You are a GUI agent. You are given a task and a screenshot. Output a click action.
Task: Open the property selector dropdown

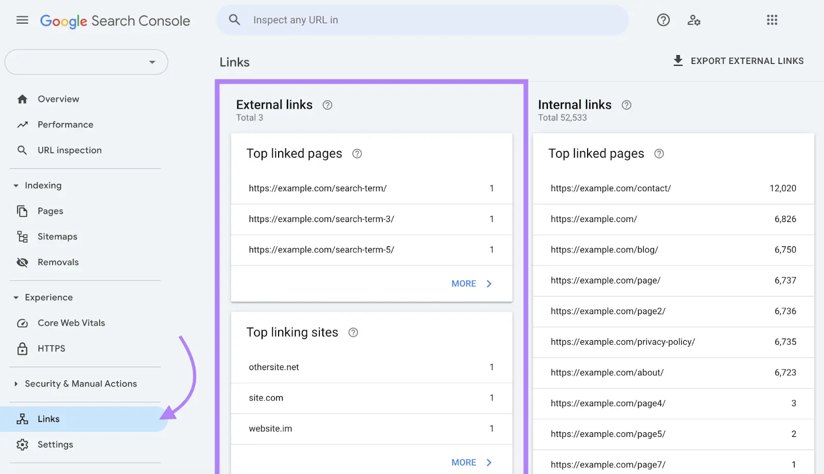pyautogui.click(x=87, y=62)
